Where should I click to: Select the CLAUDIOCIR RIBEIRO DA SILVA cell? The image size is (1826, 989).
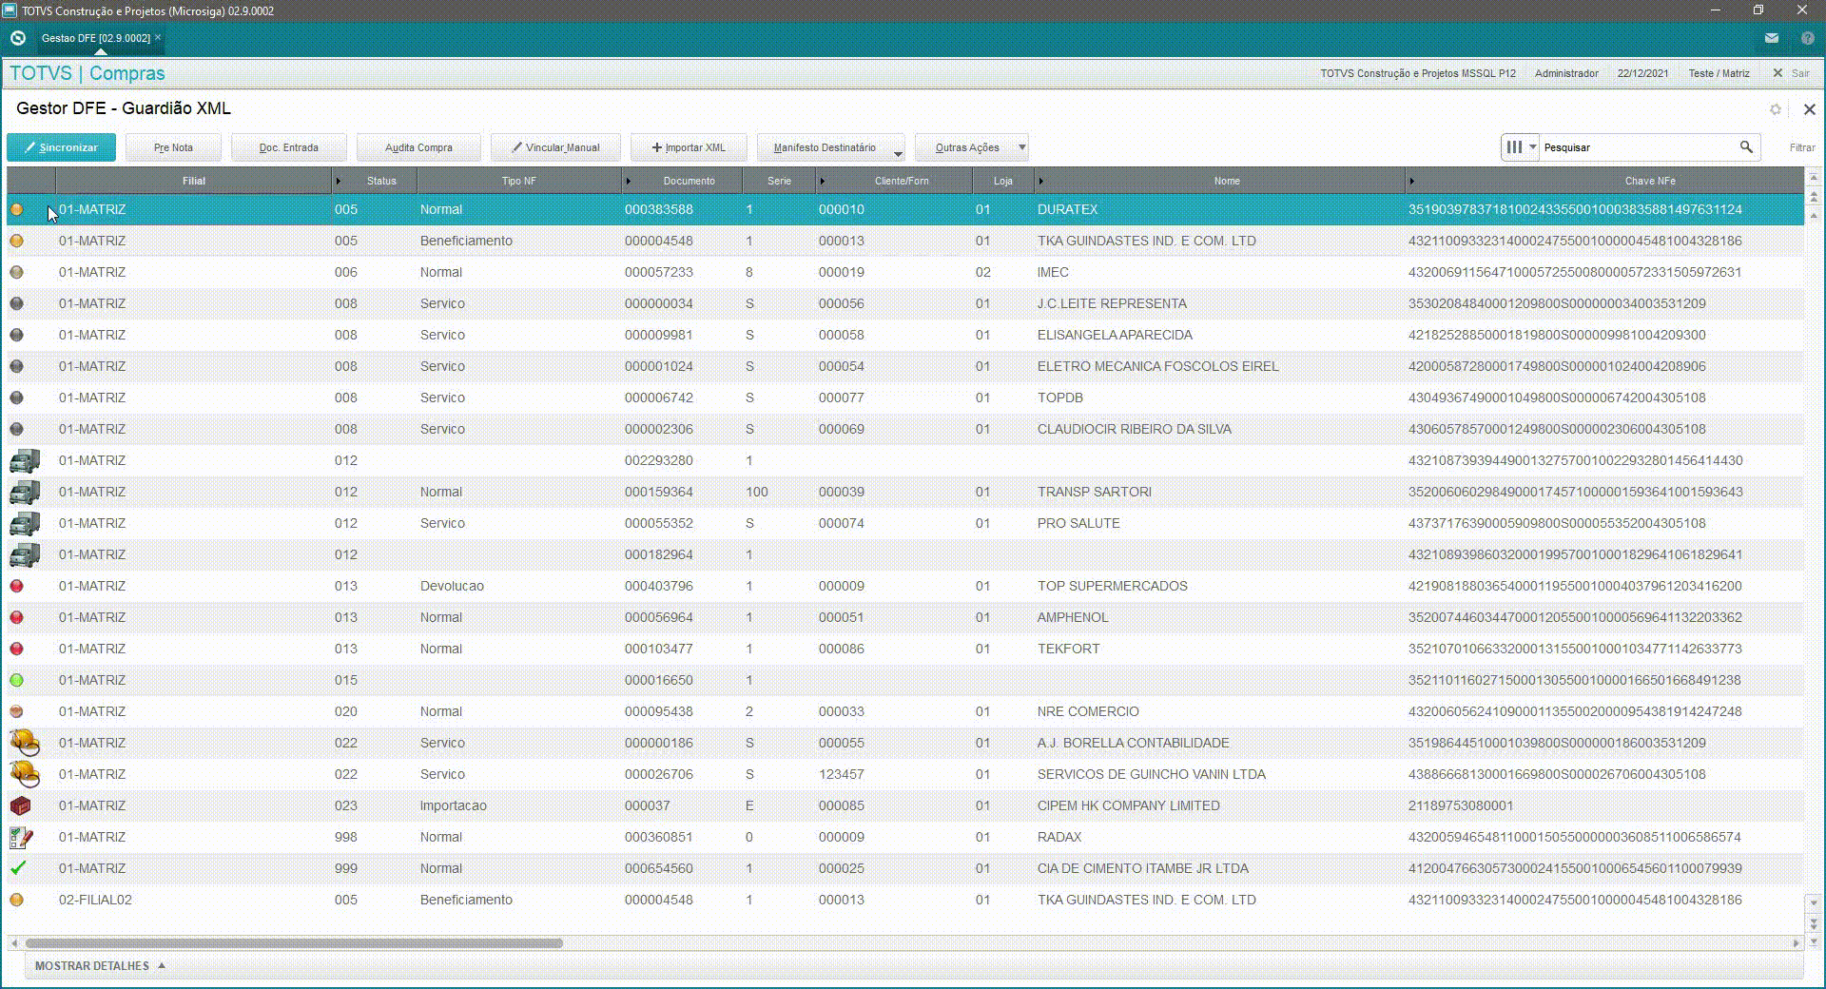click(x=1134, y=429)
